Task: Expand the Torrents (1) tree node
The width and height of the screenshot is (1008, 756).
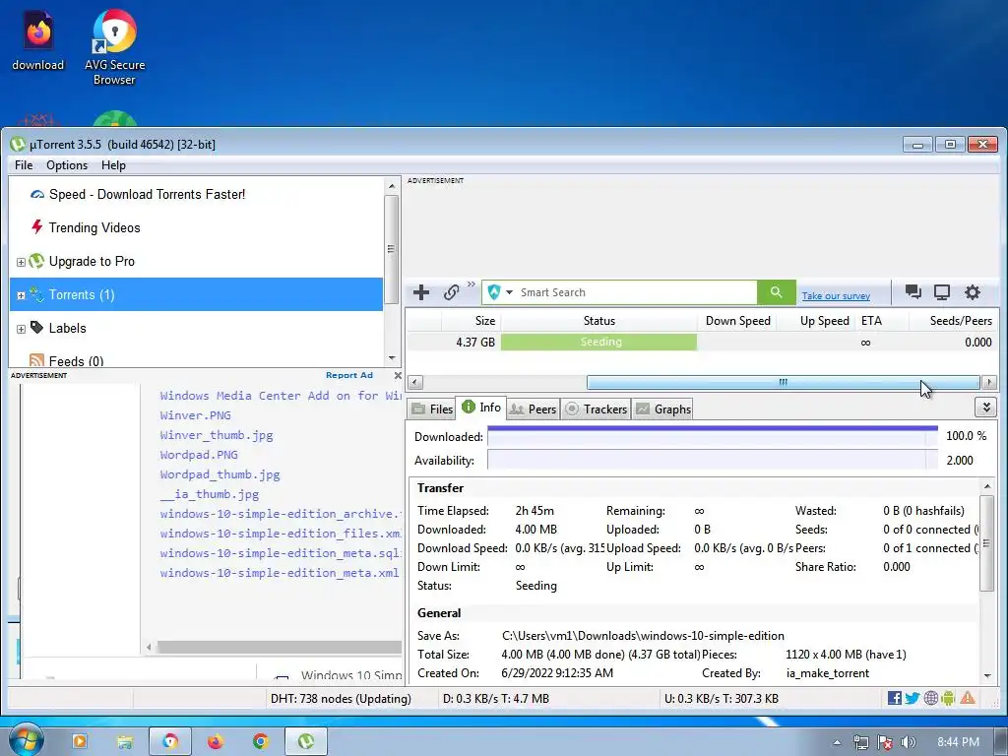Action: coord(21,295)
